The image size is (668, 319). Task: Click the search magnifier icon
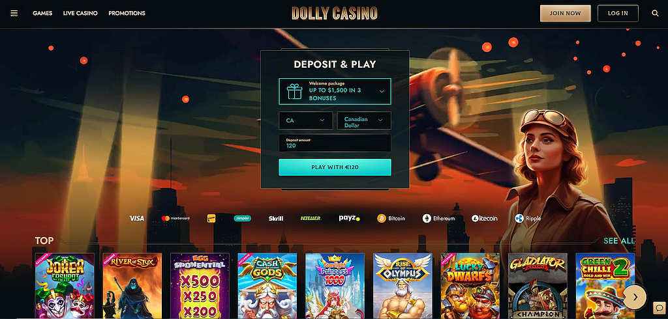[655, 13]
